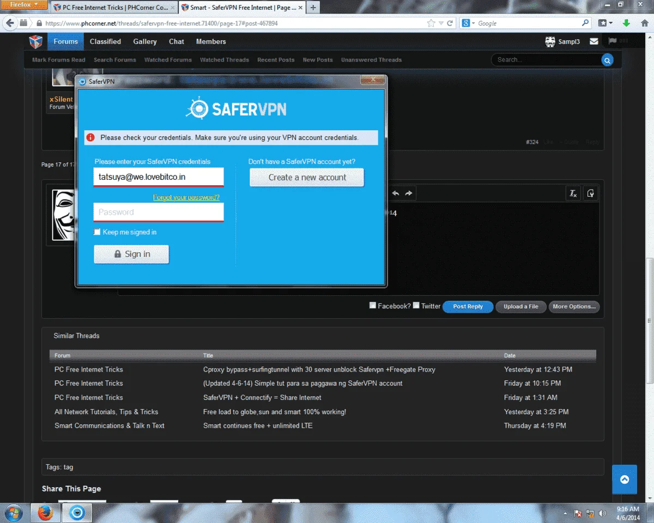Reload the page in Firefox
The image size is (654, 523).
coord(450,23)
